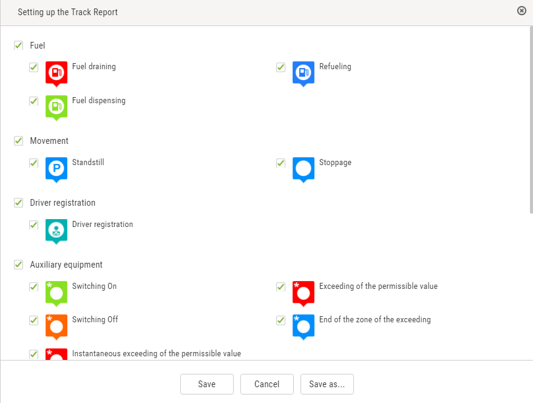
Task: Disable the Refueling event checkbox
Action: click(281, 67)
